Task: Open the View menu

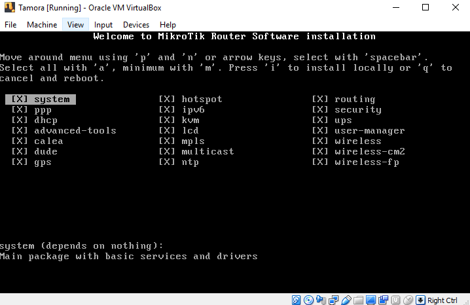Action: click(75, 25)
